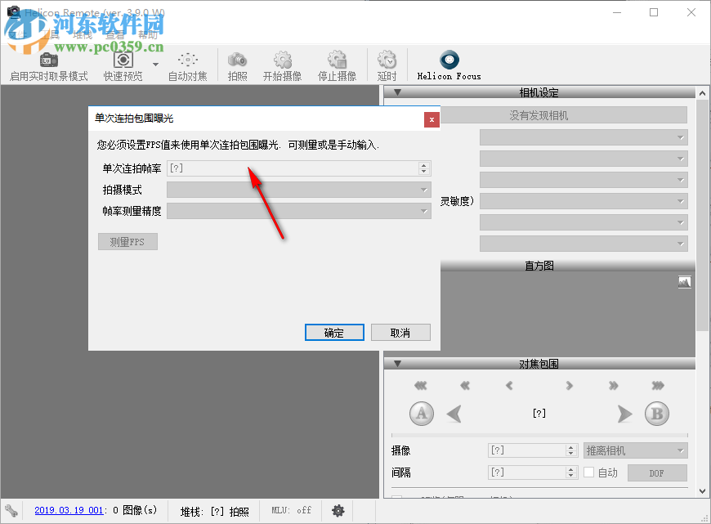Click the 停止摄像 stop capture icon
Screen dimensions: 711x524
coord(337,60)
